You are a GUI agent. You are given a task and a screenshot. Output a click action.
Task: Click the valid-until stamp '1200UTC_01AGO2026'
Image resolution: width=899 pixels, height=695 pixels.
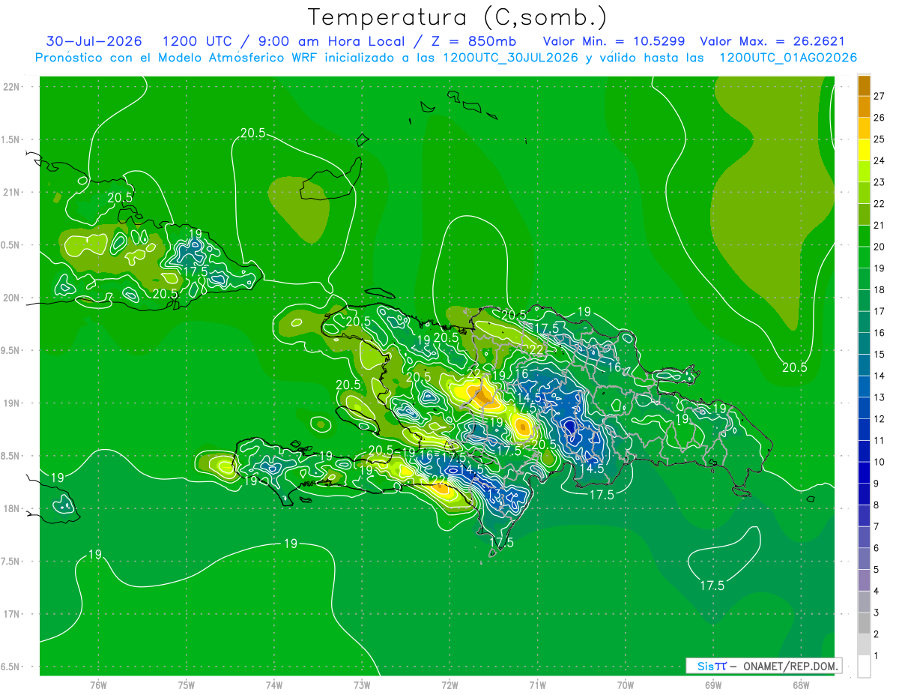[788, 58]
